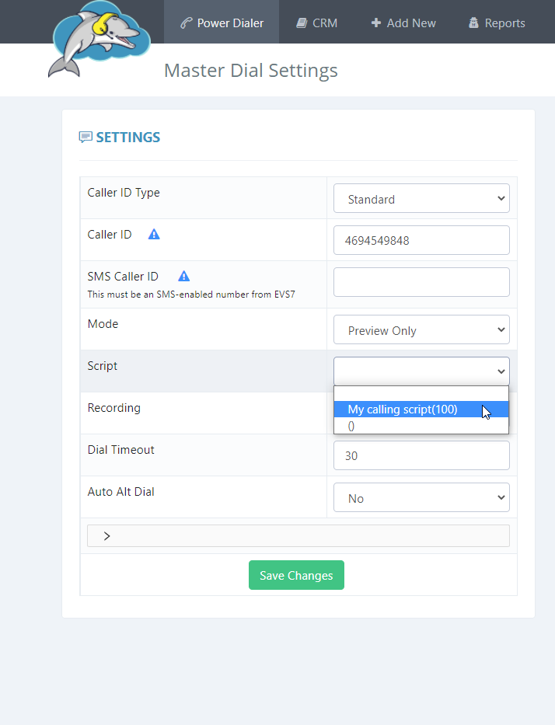Open the Mode dropdown showing Preview Only
The image size is (555, 725).
421,329
